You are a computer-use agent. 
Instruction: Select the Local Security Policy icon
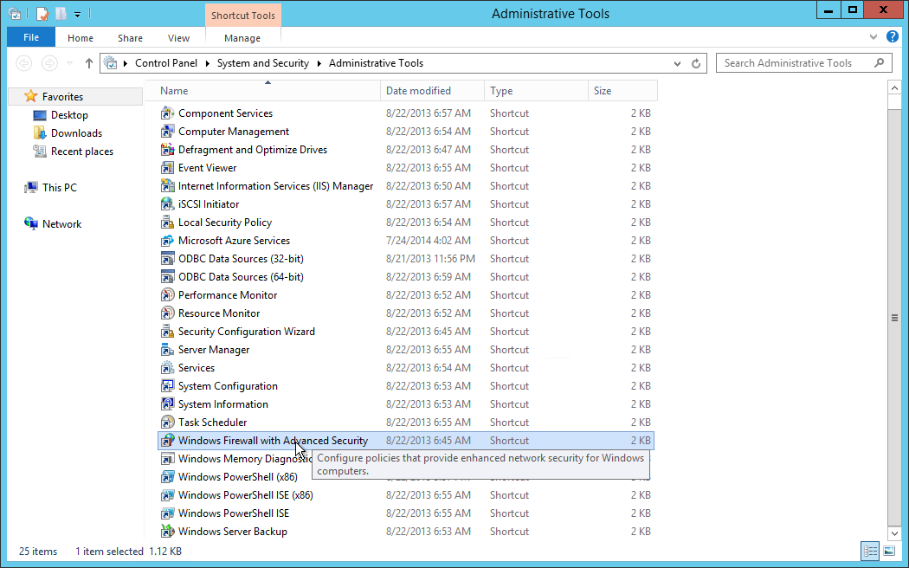tap(168, 222)
